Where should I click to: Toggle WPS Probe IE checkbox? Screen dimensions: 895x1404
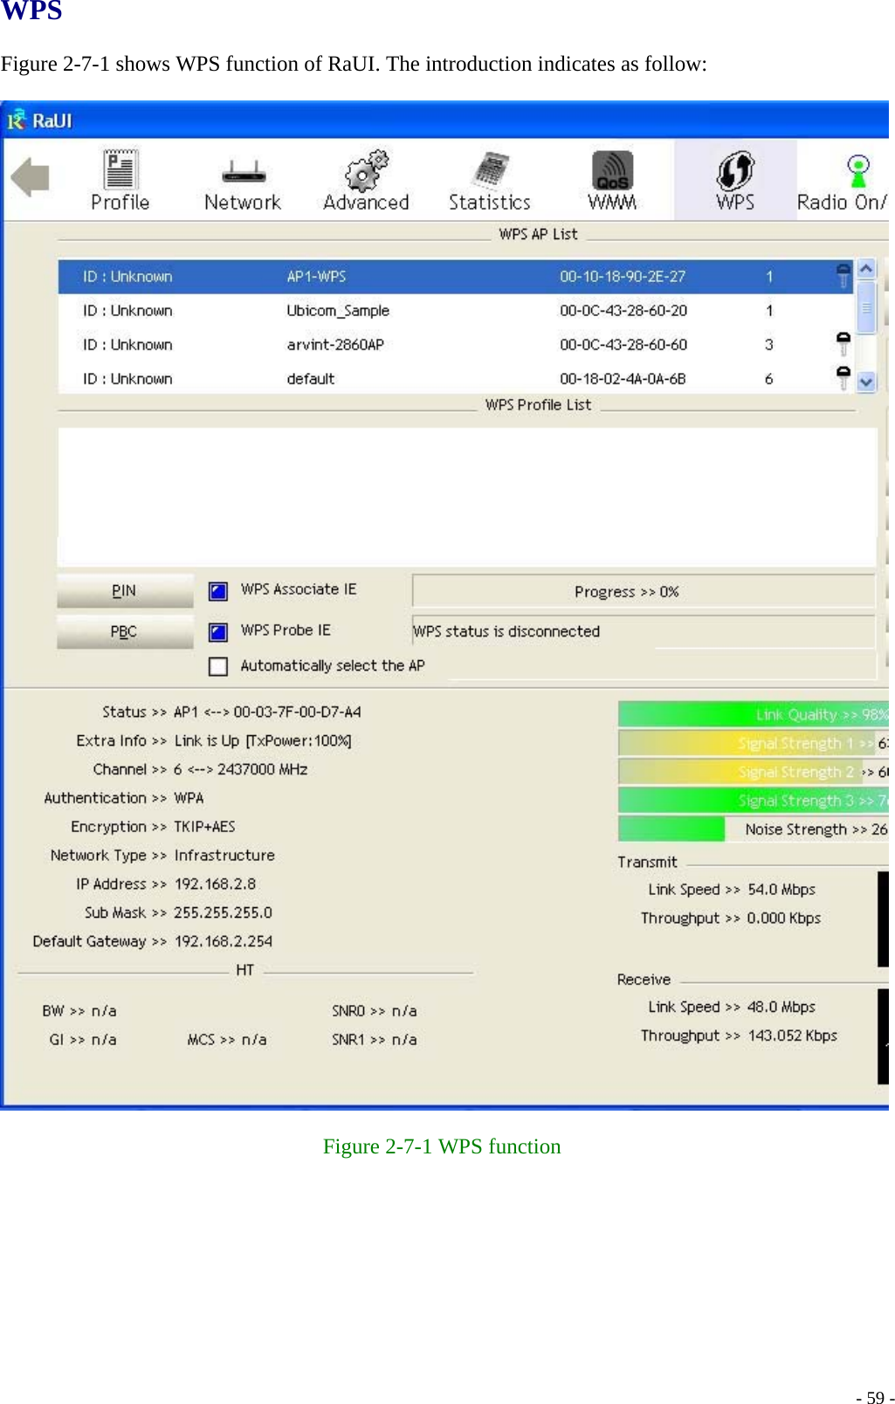tap(218, 631)
